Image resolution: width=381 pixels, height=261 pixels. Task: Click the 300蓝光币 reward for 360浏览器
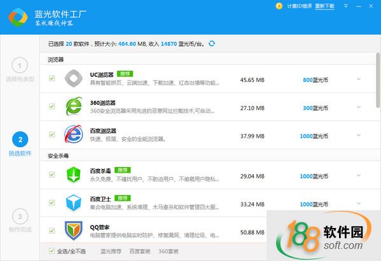[x=315, y=108]
